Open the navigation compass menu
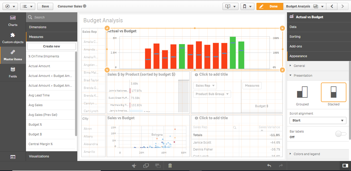The width and height of the screenshot is (351, 171). pyautogui.click(x=10, y=6)
